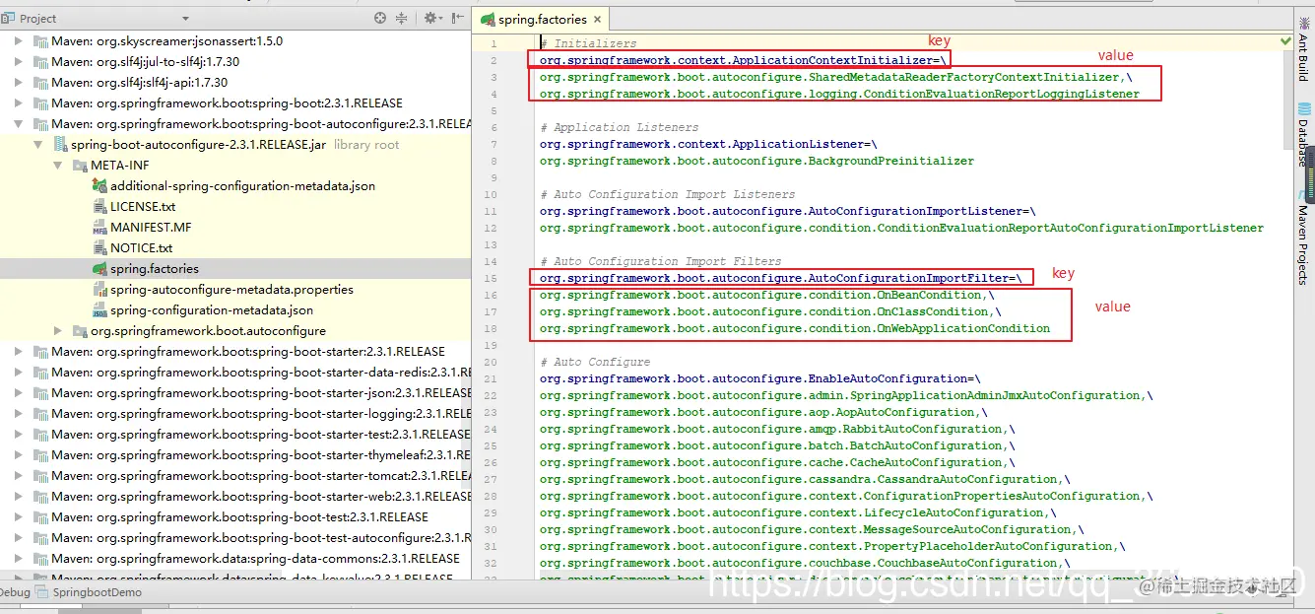Screen dimensions: 1315x614
Task: Click the jar archive icon of spring-boot-autoconfigure
Action: pyautogui.click(x=60, y=145)
